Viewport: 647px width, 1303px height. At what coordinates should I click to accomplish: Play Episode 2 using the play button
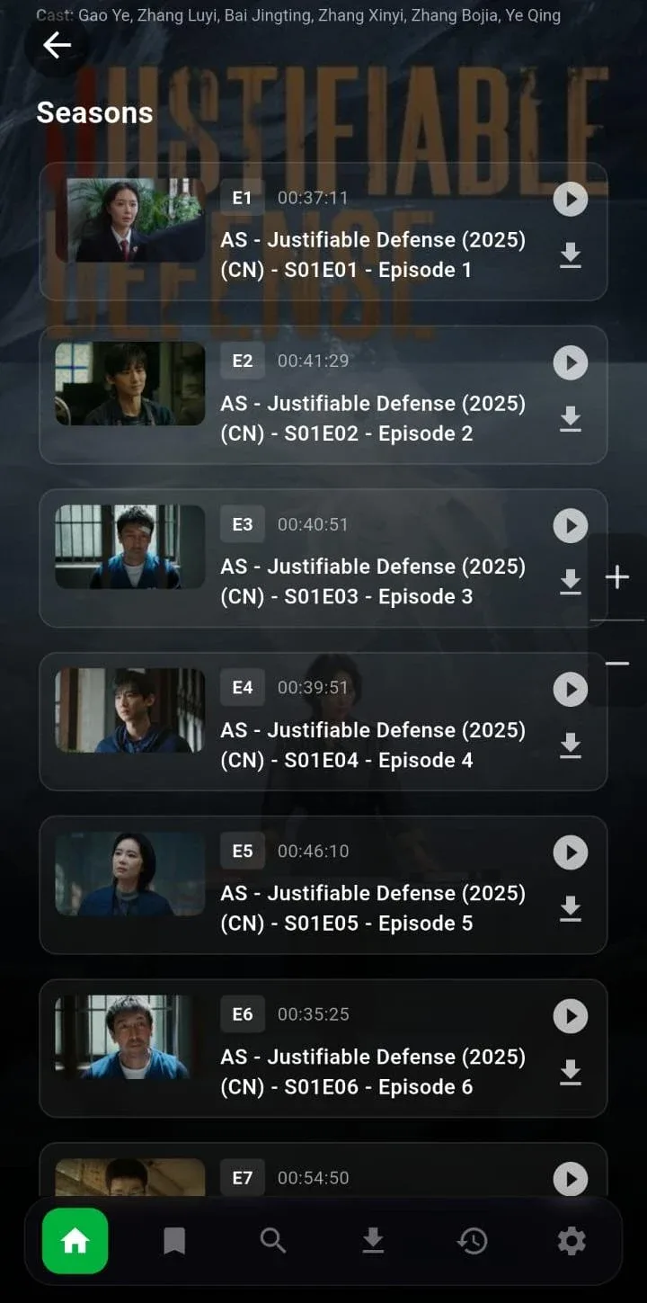[x=570, y=362]
